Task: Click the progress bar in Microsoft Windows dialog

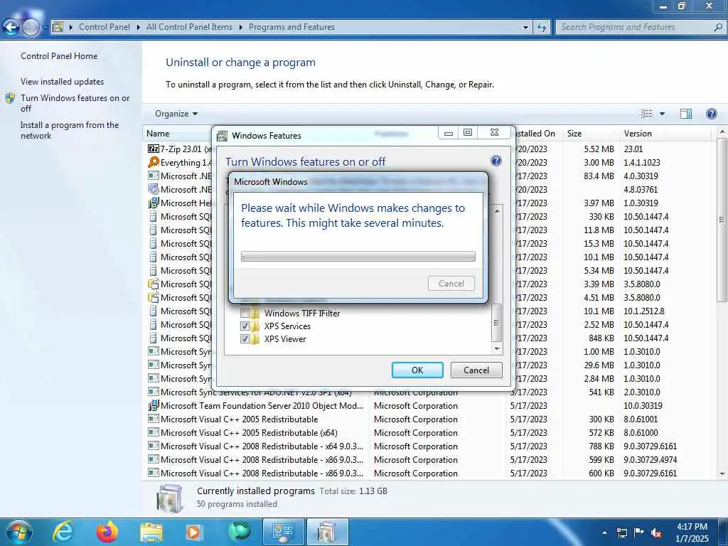Action: (x=358, y=257)
